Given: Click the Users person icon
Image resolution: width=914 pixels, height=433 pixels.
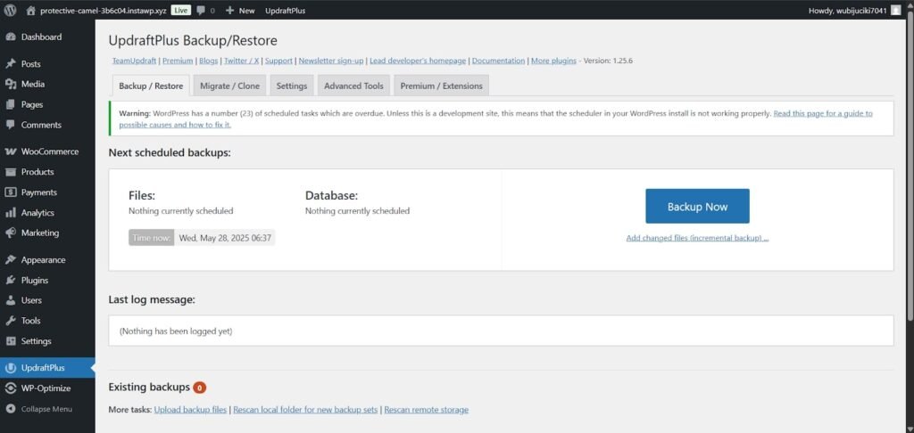Looking at the screenshot, I should (10, 300).
